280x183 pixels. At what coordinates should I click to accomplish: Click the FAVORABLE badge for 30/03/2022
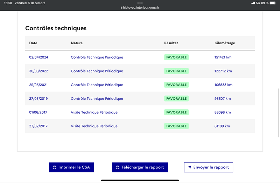[x=176, y=71]
